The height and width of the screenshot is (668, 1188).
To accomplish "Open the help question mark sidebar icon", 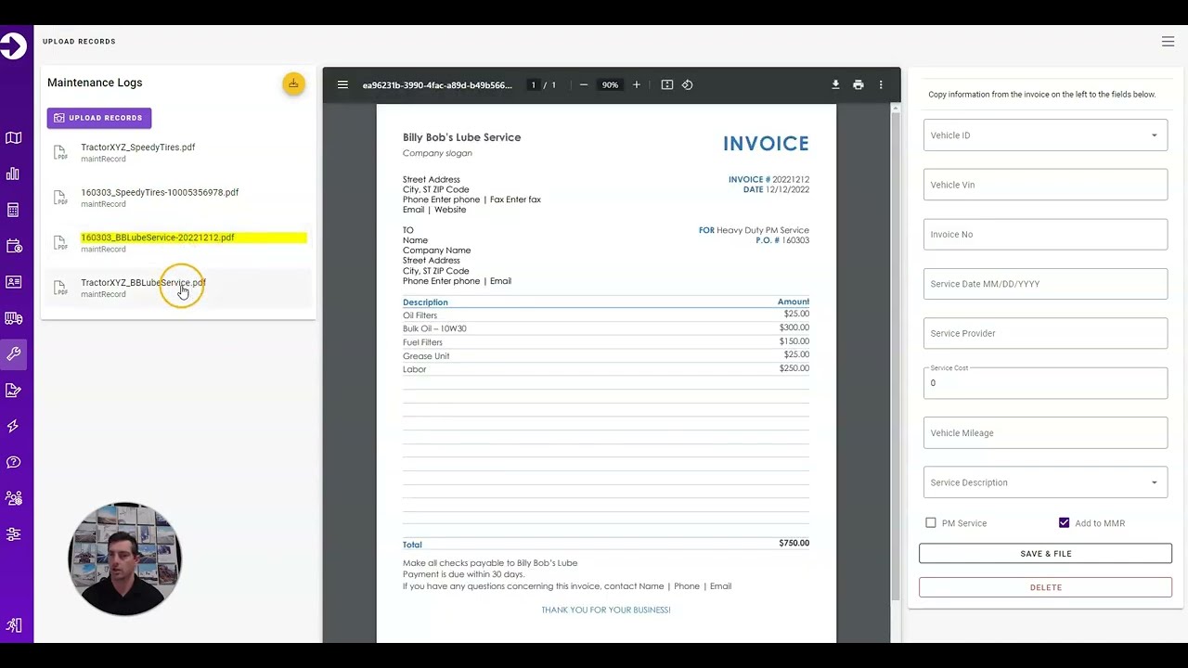I will point(13,462).
